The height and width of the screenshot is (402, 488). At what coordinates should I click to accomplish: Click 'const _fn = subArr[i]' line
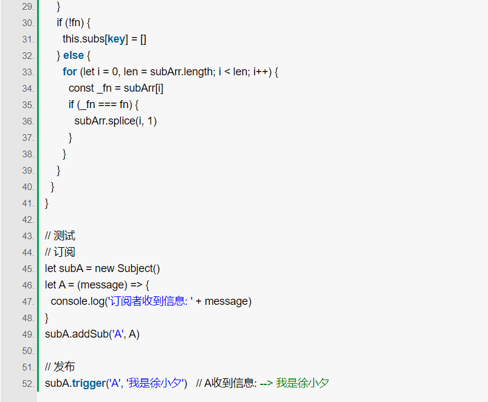tap(116, 88)
